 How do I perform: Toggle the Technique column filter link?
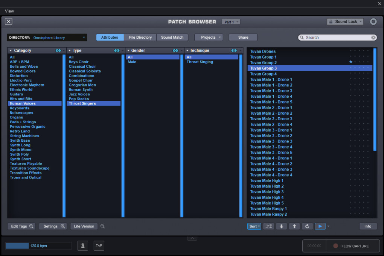click(234, 51)
